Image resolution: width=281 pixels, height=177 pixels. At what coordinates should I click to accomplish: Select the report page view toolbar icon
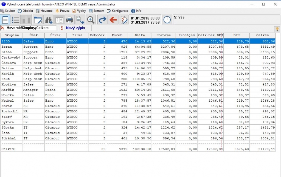coord(5,20)
